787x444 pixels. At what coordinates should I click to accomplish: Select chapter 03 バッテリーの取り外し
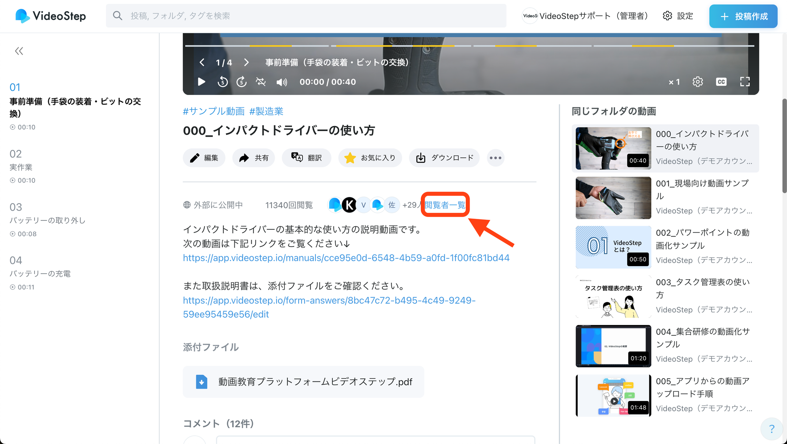[x=47, y=220]
